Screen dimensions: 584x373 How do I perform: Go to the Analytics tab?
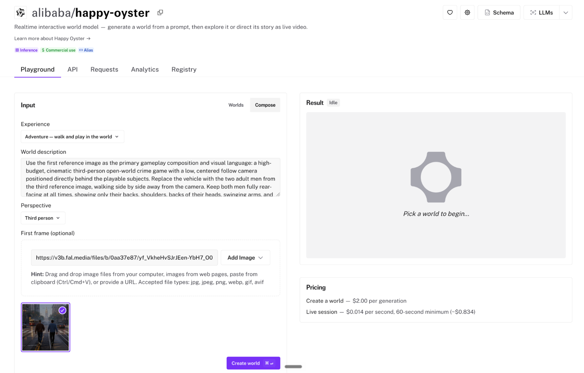tap(145, 70)
